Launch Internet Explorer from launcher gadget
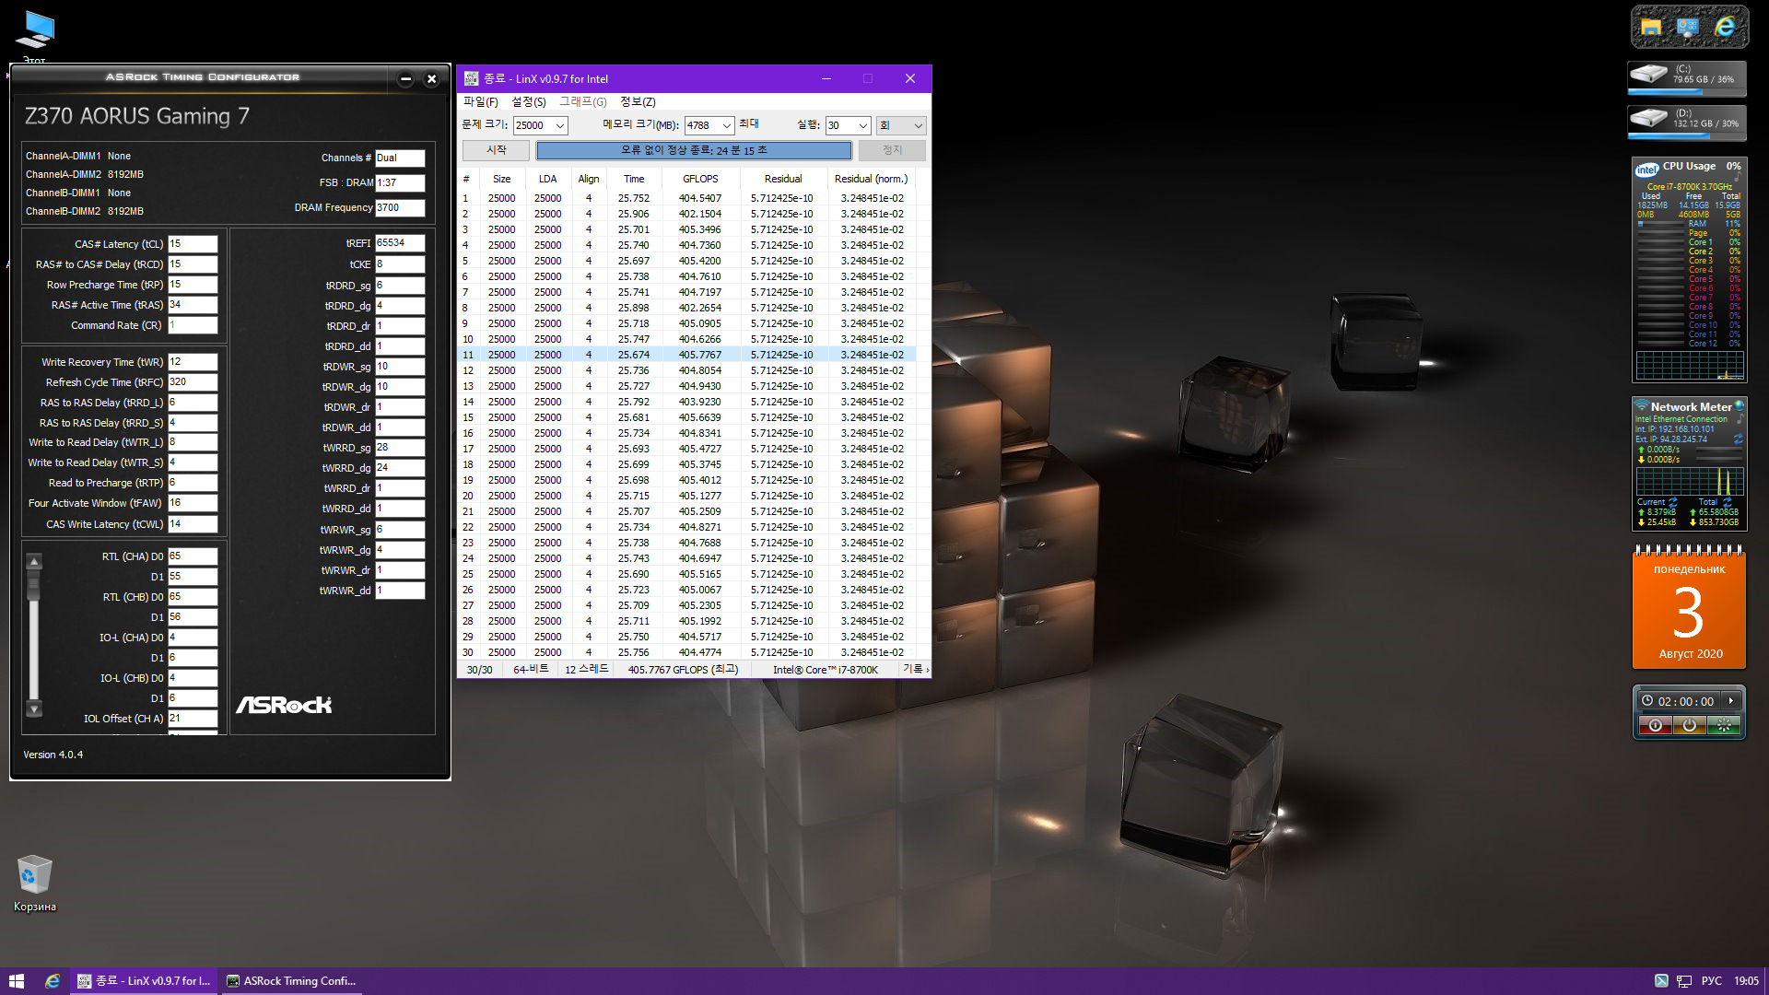Image resolution: width=1769 pixels, height=995 pixels. point(1725,28)
